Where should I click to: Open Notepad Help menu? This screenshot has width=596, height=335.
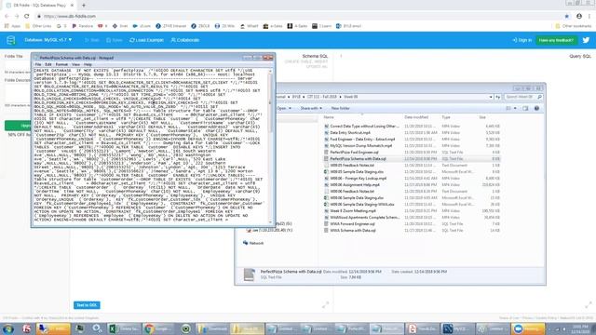tap(88, 64)
